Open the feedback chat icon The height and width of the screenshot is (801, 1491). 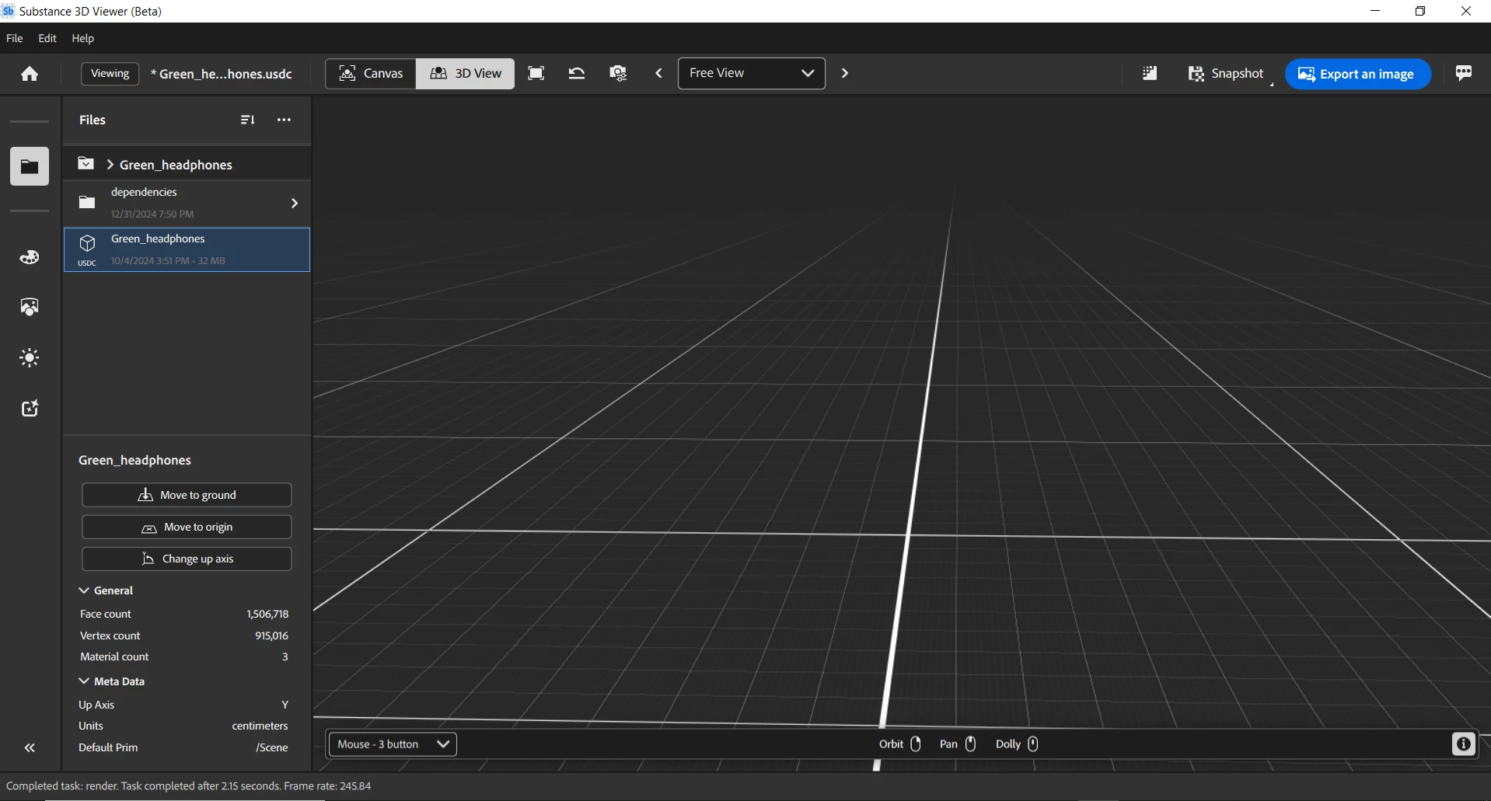[1464, 73]
